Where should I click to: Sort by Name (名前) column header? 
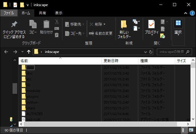click(60, 61)
